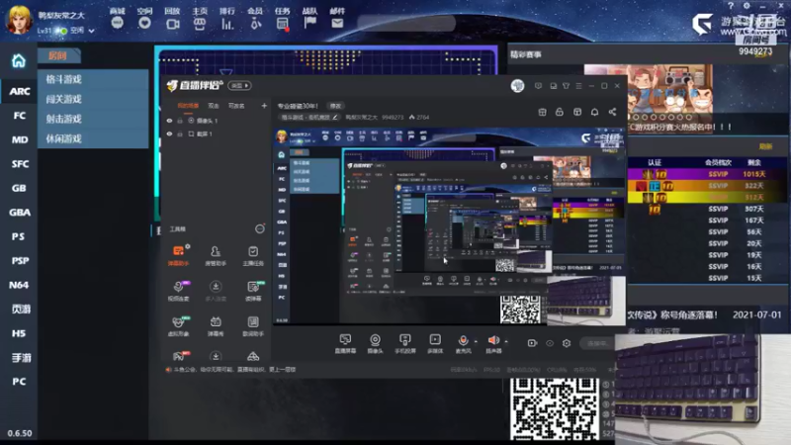791x445 pixels.
Task: Expand the 空闲 status dropdown arrow
Action: coord(91,31)
